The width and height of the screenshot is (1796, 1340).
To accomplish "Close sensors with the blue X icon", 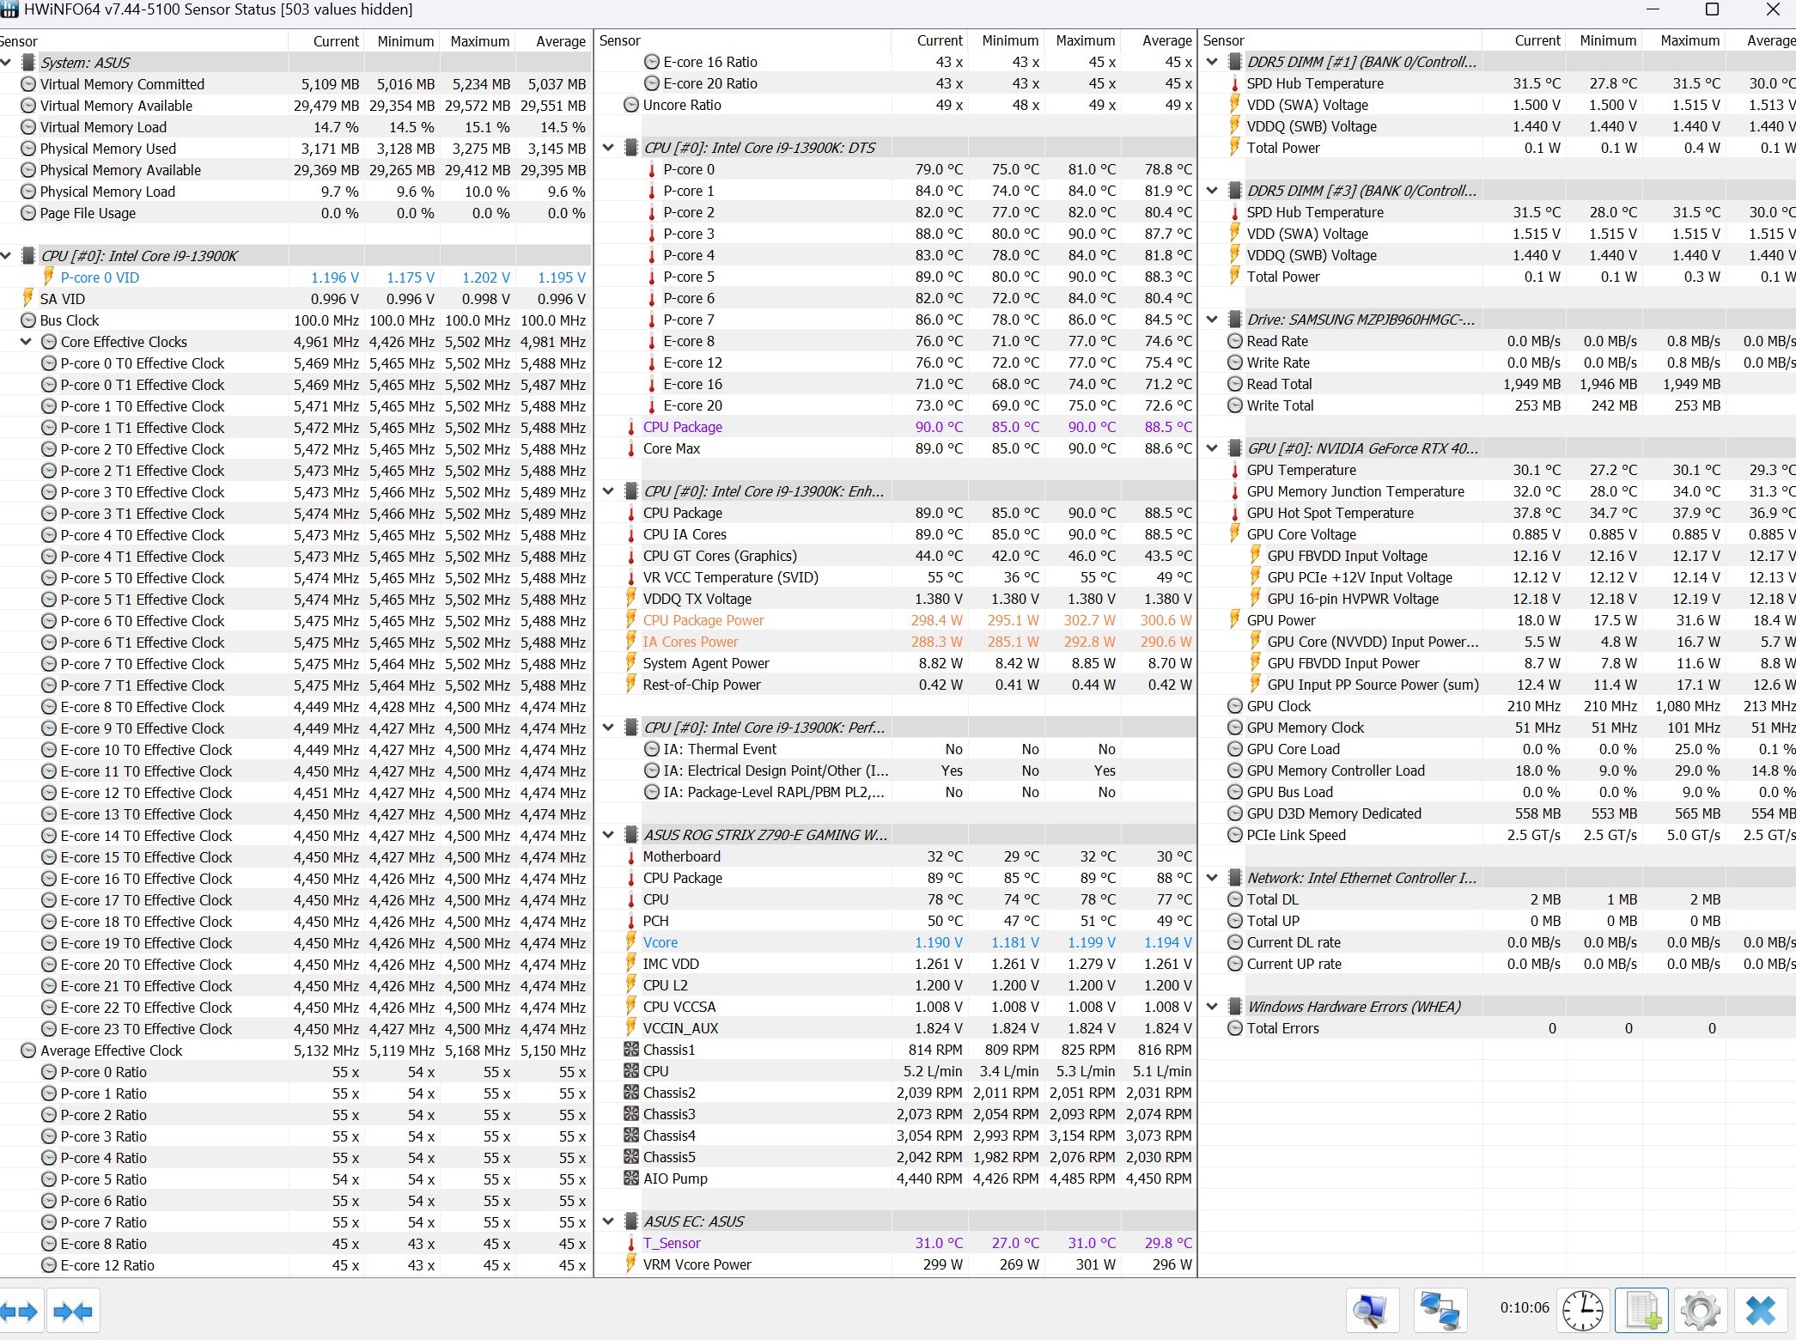I will [1760, 1310].
